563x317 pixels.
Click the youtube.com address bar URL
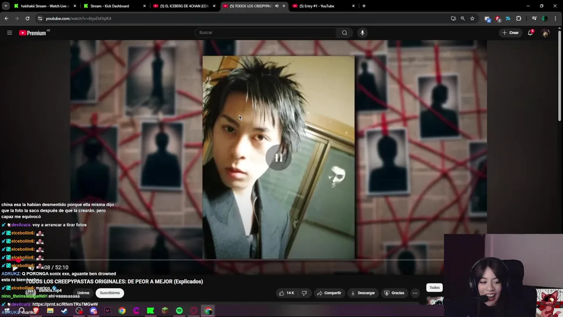tap(78, 18)
